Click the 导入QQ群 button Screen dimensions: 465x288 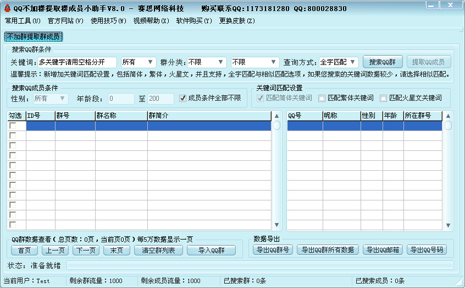(212, 250)
